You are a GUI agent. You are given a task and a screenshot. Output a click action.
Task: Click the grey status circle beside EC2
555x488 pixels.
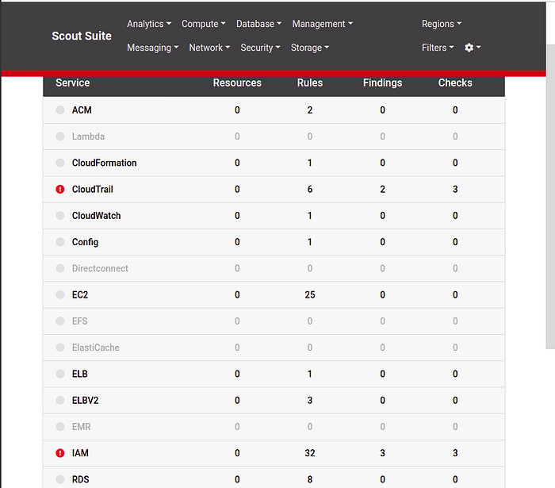click(x=60, y=294)
